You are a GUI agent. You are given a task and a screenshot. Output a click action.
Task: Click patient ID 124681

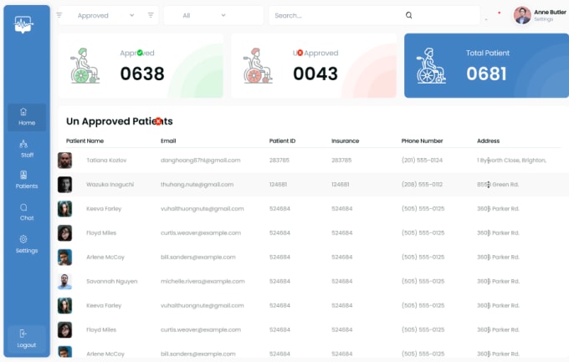pos(278,185)
